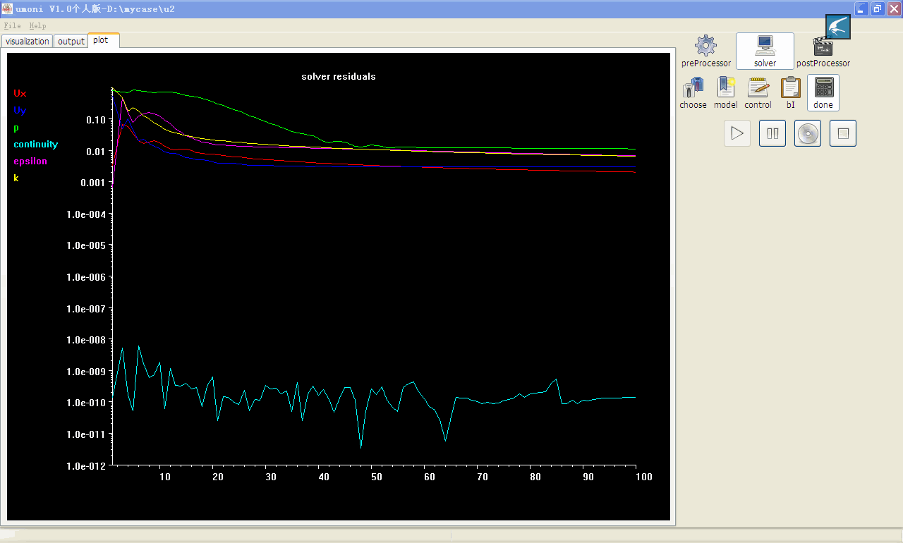Viewport: 903px width, 543px height.
Task: Select the solver computer icon
Action: (765, 47)
